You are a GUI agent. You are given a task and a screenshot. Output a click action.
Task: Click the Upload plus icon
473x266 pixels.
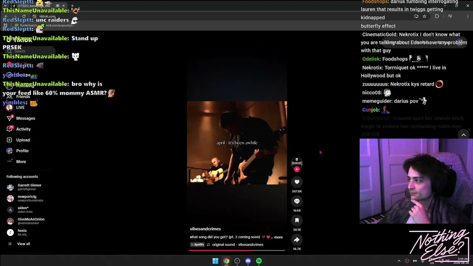click(x=9, y=140)
